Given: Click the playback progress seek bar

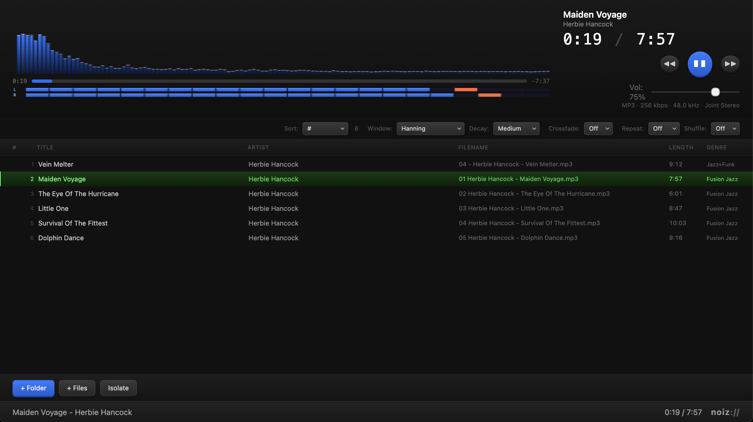Looking at the screenshot, I should (x=279, y=81).
